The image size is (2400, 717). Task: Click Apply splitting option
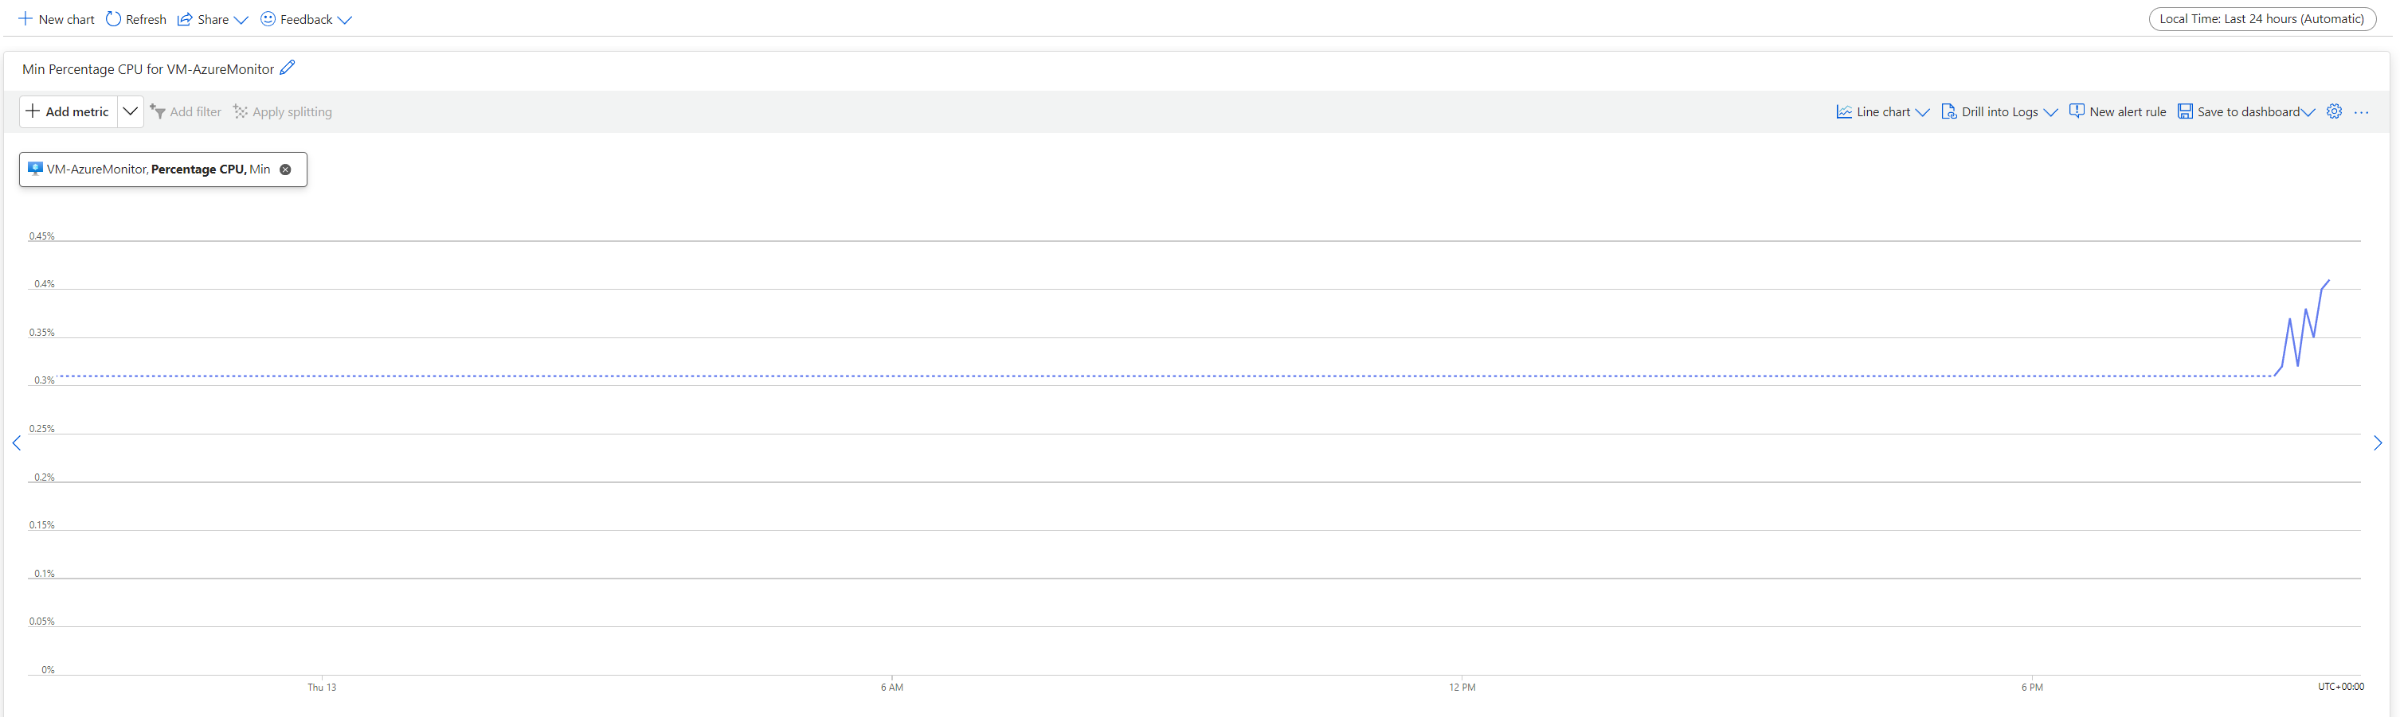[282, 111]
